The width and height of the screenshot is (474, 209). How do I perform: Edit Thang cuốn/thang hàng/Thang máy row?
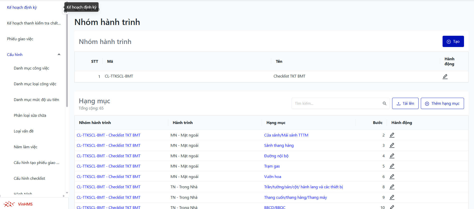(x=392, y=197)
